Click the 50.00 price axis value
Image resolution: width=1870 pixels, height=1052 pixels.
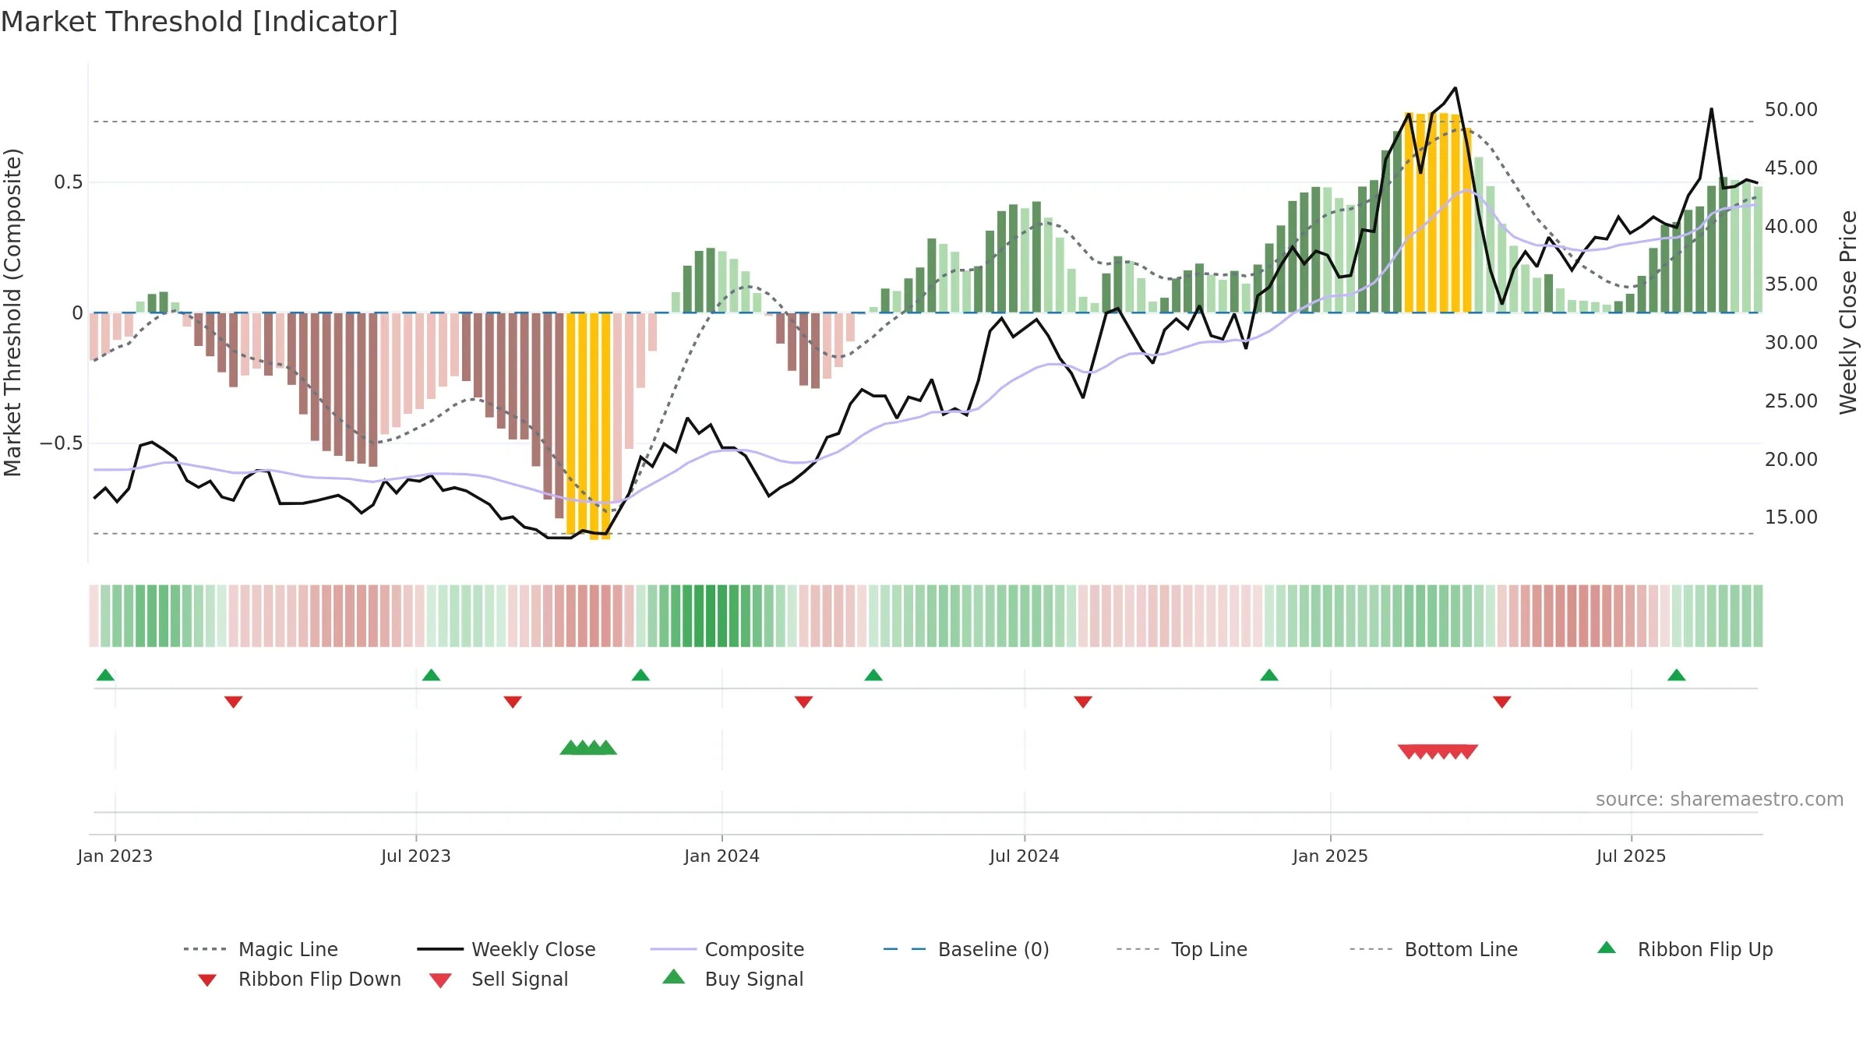tap(1791, 110)
